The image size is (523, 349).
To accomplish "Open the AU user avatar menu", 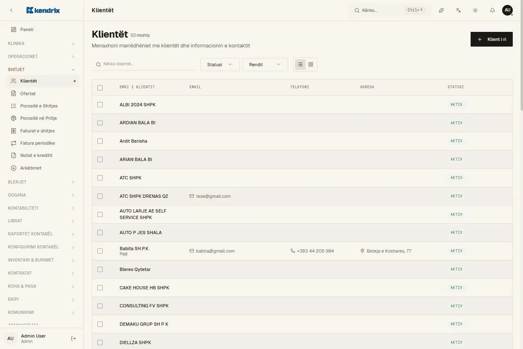I will (x=507, y=10).
